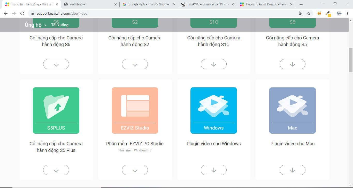Click the bug-shaped extension icon in toolbar
Viewport: 353px width, 188px height.
tap(319, 13)
